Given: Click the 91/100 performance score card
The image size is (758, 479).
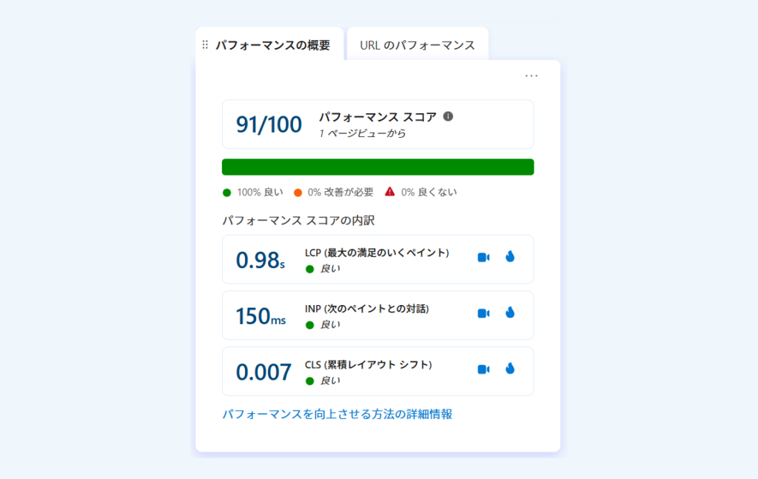Looking at the screenshot, I should 378,124.
